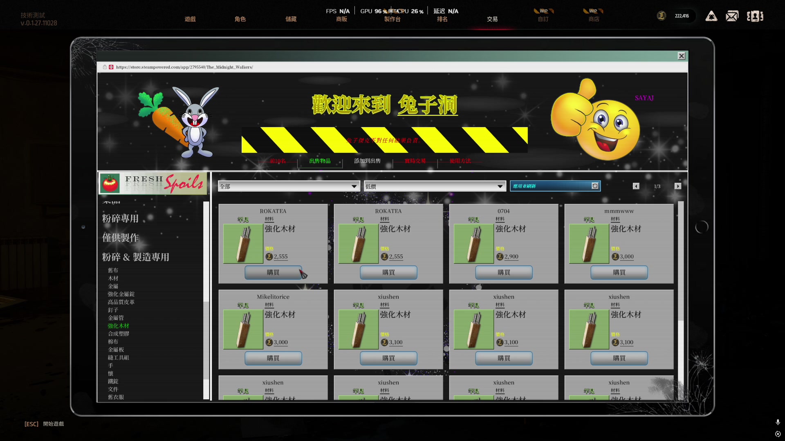The width and height of the screenshot is (785, 441).
Task: Go to next page arrow
Action: click(x=677, y=186)
